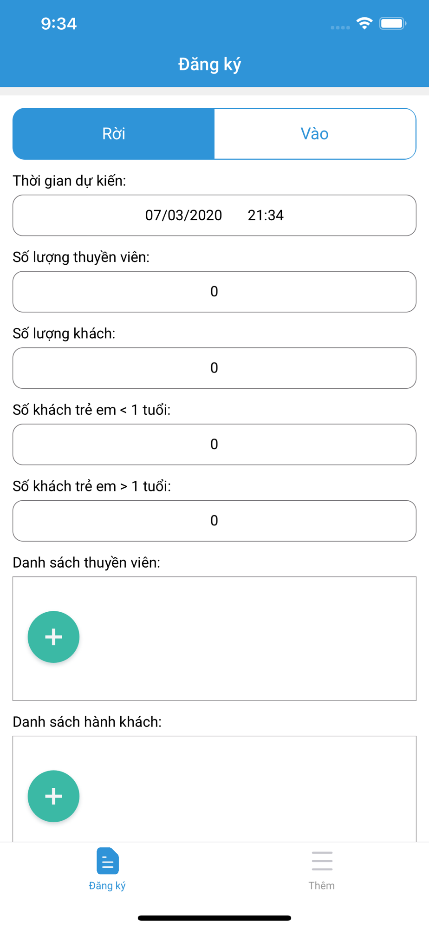This screenshot has width=429, height=929.
Task: Switch to the Vào segment
Action: 315,134
